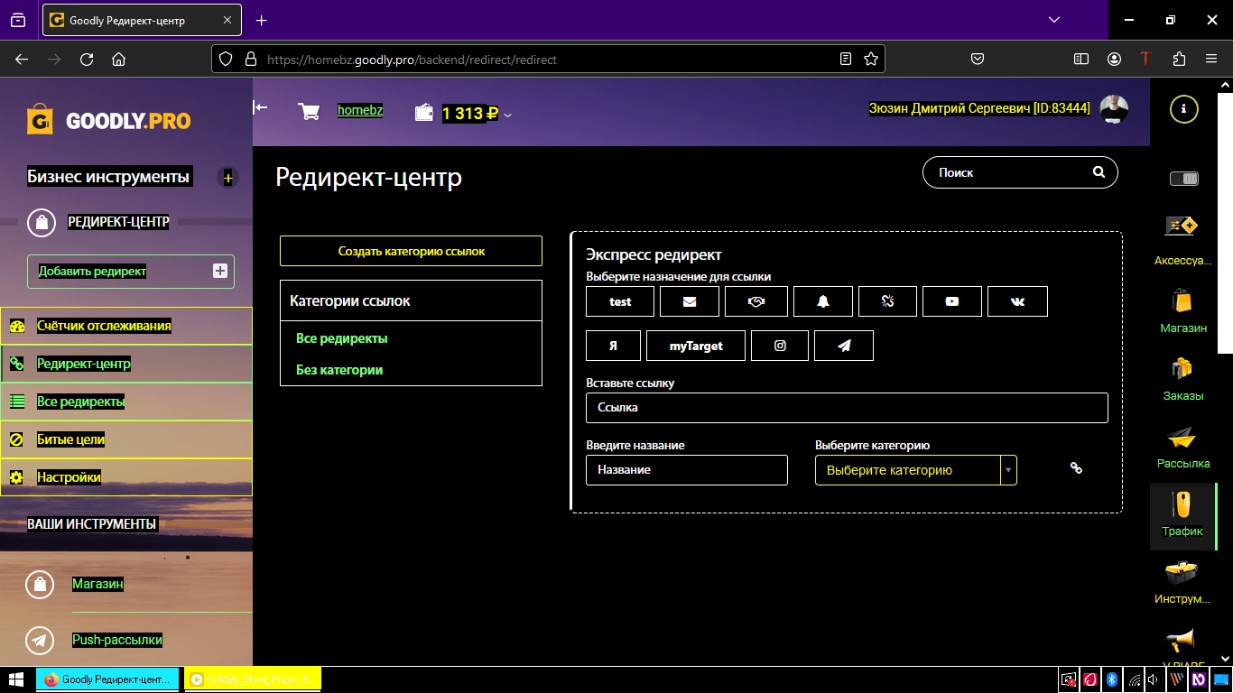Screen dimensions: 1233x693
Task: Open the info circle icon
Action: click(1183, 109)
